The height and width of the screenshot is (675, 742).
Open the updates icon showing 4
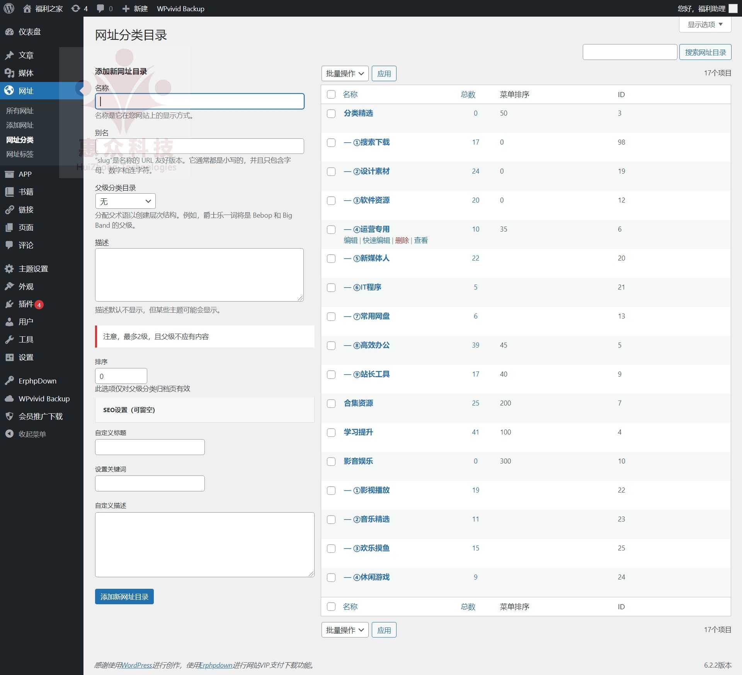76,8
